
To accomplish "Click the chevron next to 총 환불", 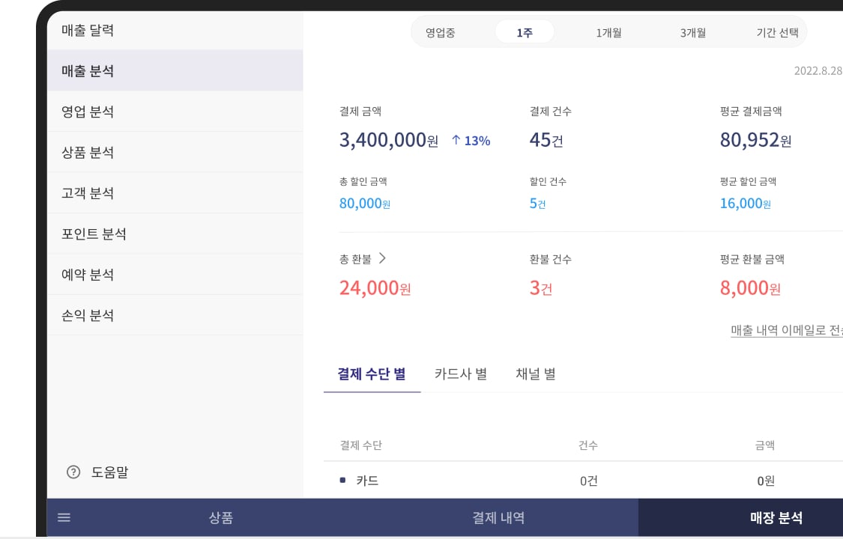I will [382, 258].
